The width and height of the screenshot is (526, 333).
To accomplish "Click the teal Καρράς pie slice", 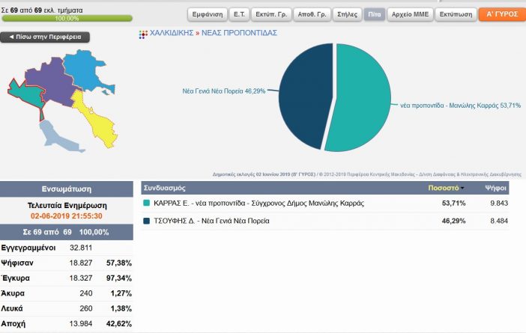I will (x=364, y=97).
